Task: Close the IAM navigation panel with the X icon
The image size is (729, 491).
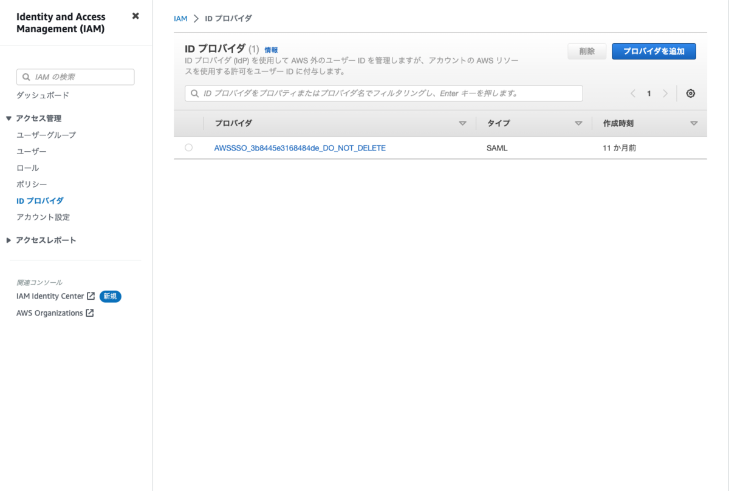Action: click(135, 16)
